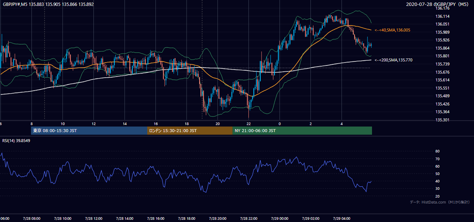This screenshot has height=222, width=474.
Task: Click hour label 14 under the price chart
Action: [x=125, y=124]
